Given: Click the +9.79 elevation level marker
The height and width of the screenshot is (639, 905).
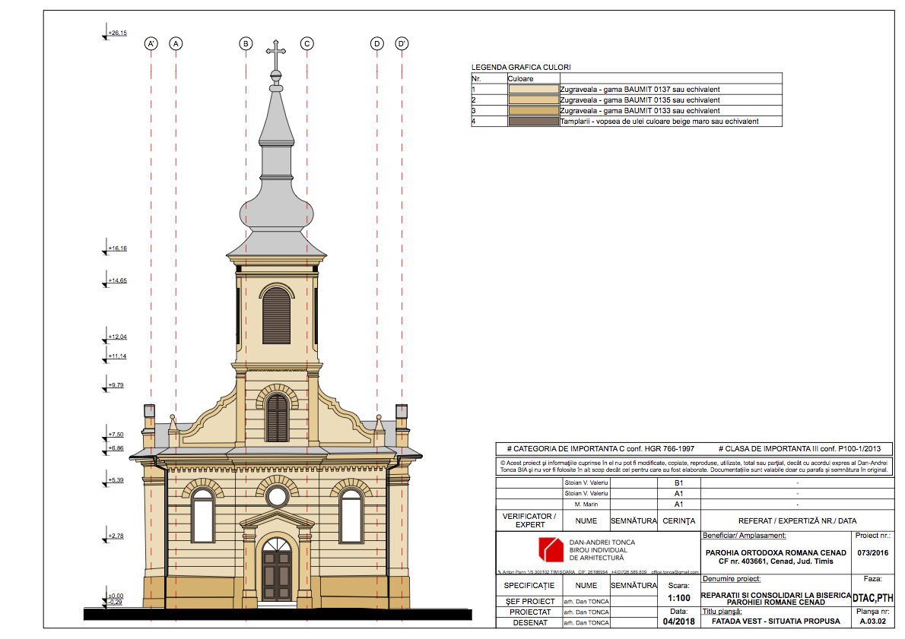Looking at the screenshot, I should [x=116, y=386].
